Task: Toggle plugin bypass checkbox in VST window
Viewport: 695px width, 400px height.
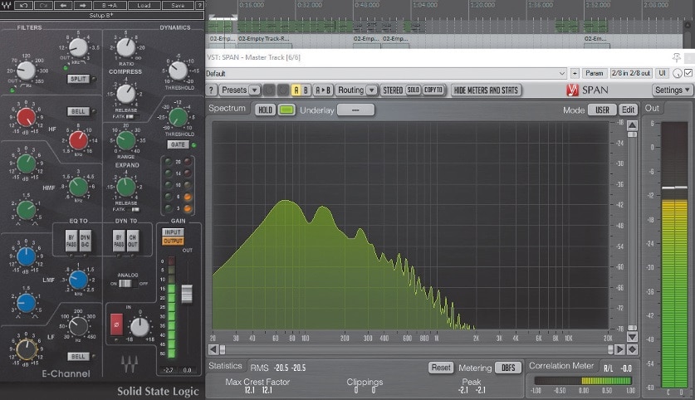Action: 688,73
